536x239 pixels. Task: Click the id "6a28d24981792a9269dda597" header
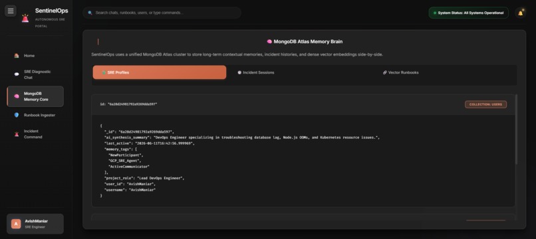click(128, 104)
